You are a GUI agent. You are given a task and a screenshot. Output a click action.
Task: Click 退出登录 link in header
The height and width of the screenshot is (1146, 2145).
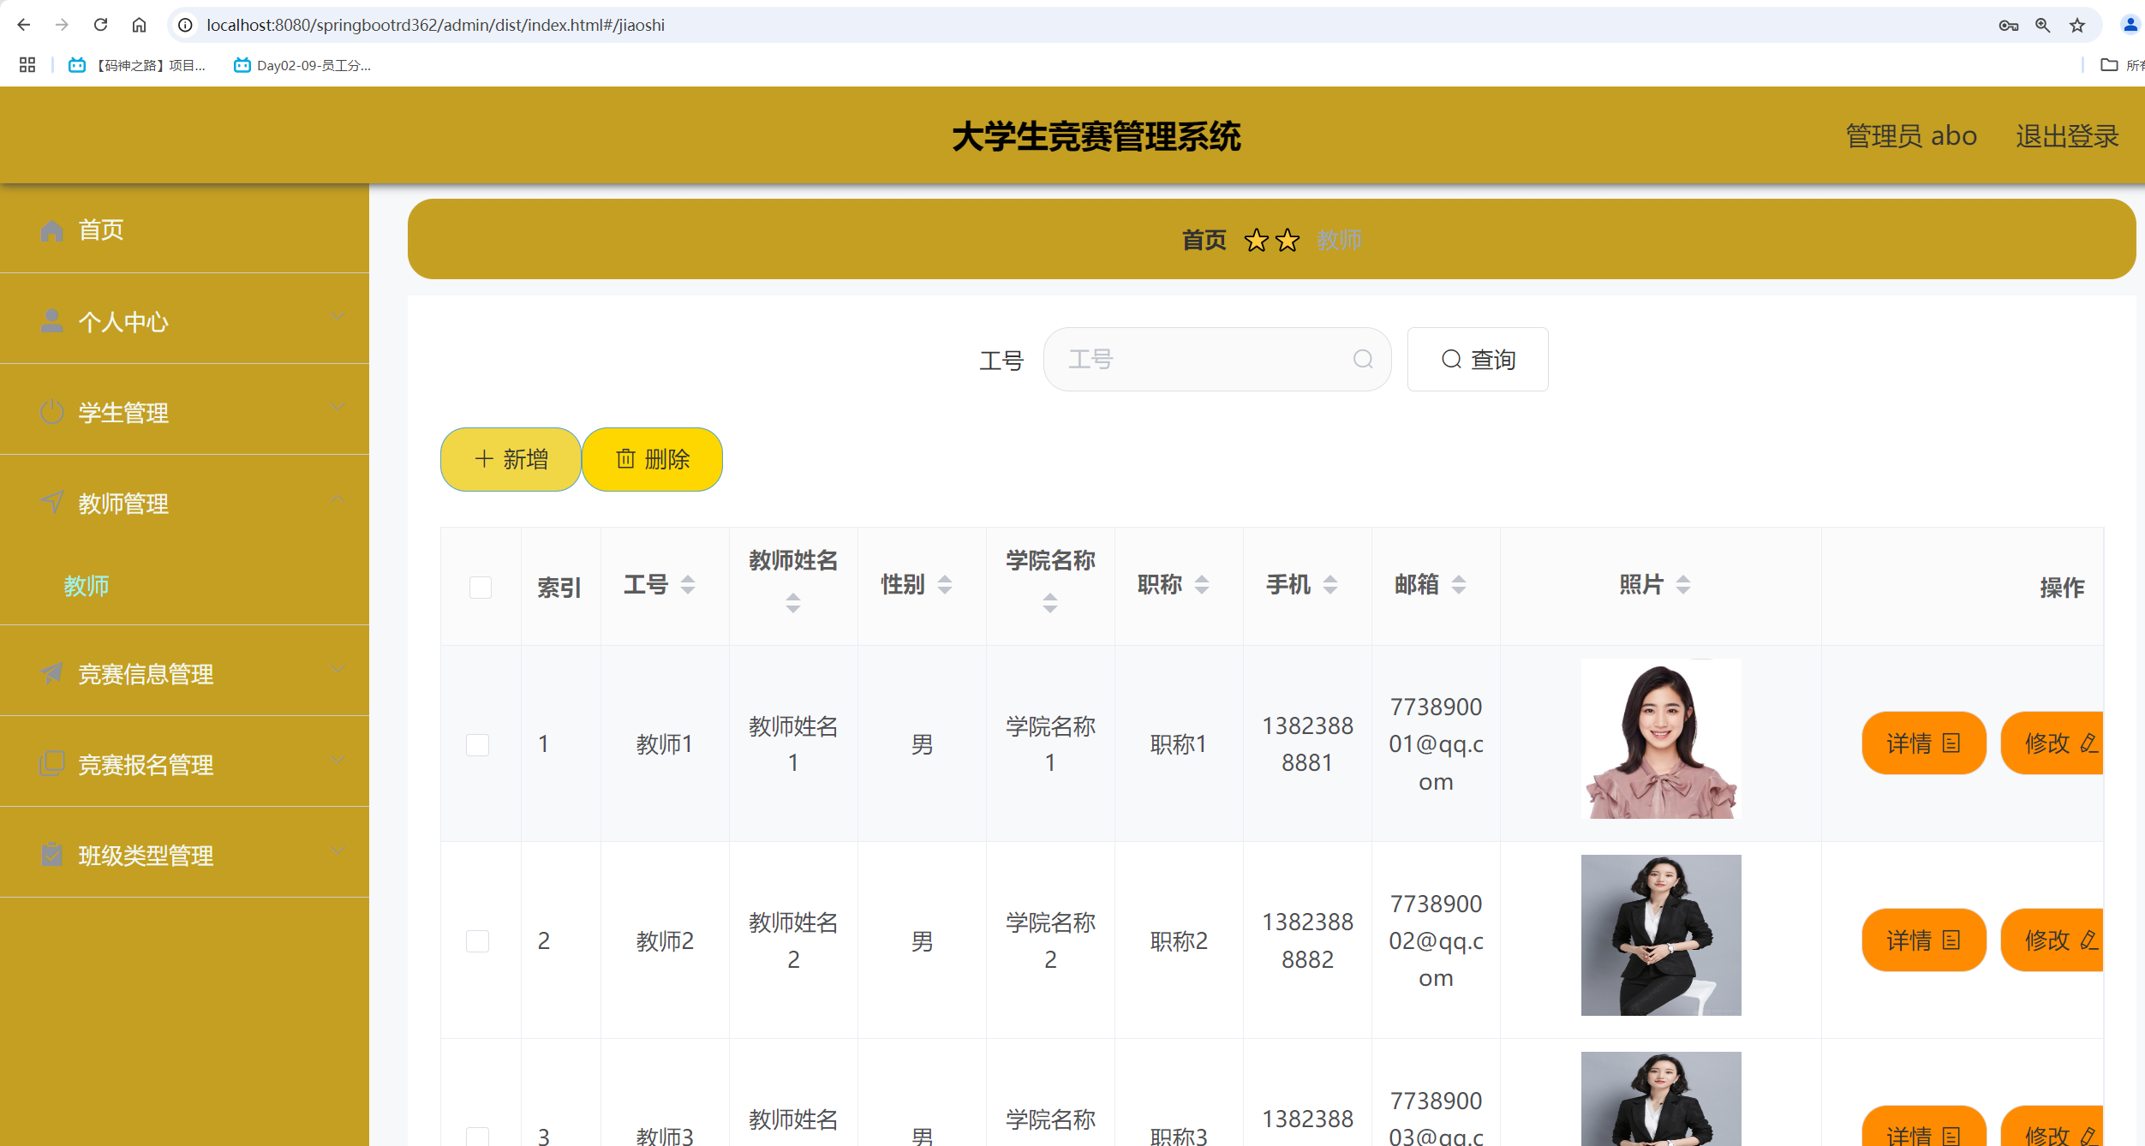[2066, 136]
